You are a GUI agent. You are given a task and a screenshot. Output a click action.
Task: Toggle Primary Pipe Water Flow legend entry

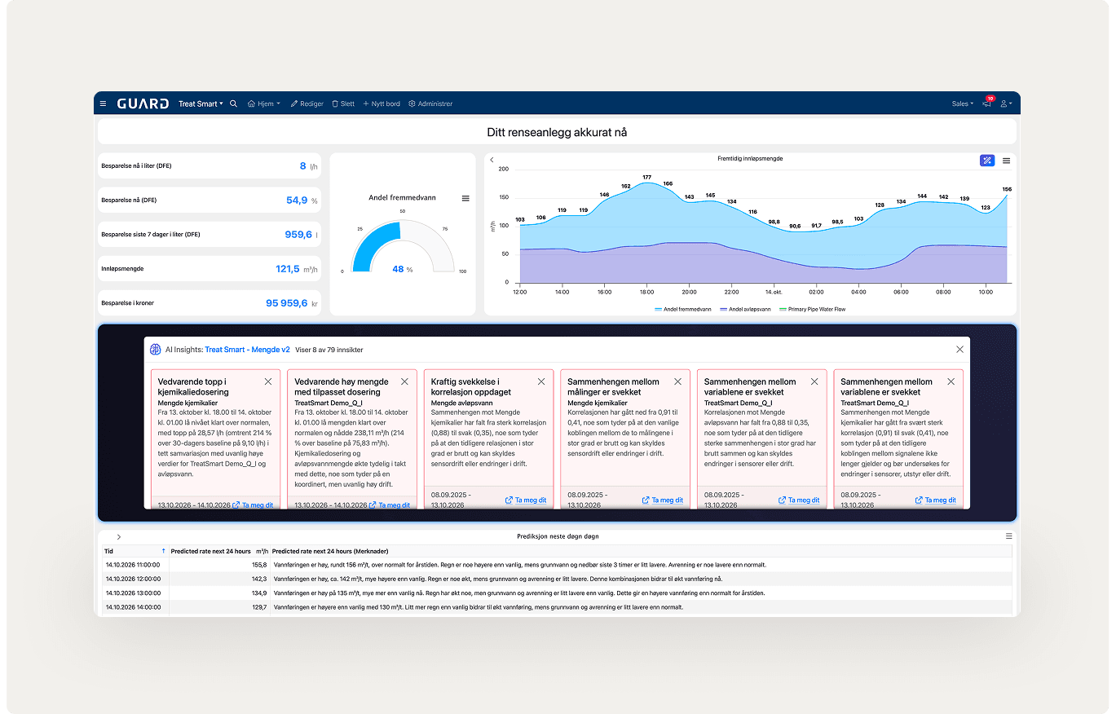pos(813,309)
